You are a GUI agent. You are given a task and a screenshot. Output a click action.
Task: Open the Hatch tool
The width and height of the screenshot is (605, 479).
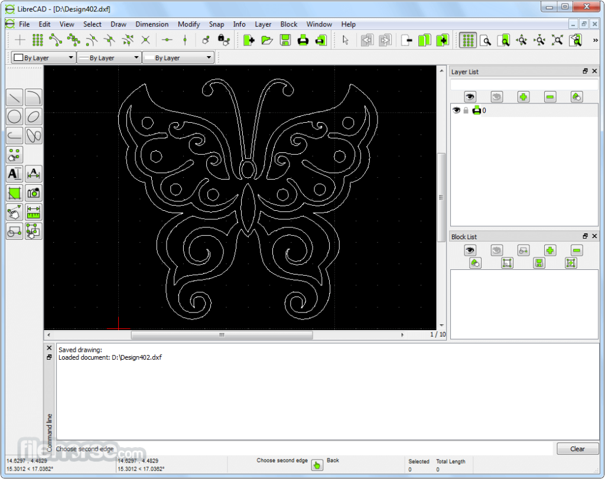tap(14, 193)
